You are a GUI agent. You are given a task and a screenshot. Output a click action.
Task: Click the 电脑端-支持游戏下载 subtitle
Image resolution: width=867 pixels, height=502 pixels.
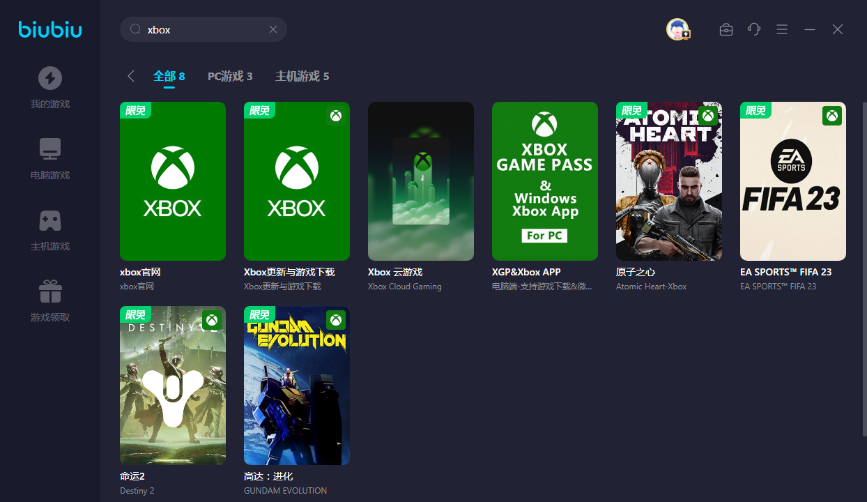(542, 287)
